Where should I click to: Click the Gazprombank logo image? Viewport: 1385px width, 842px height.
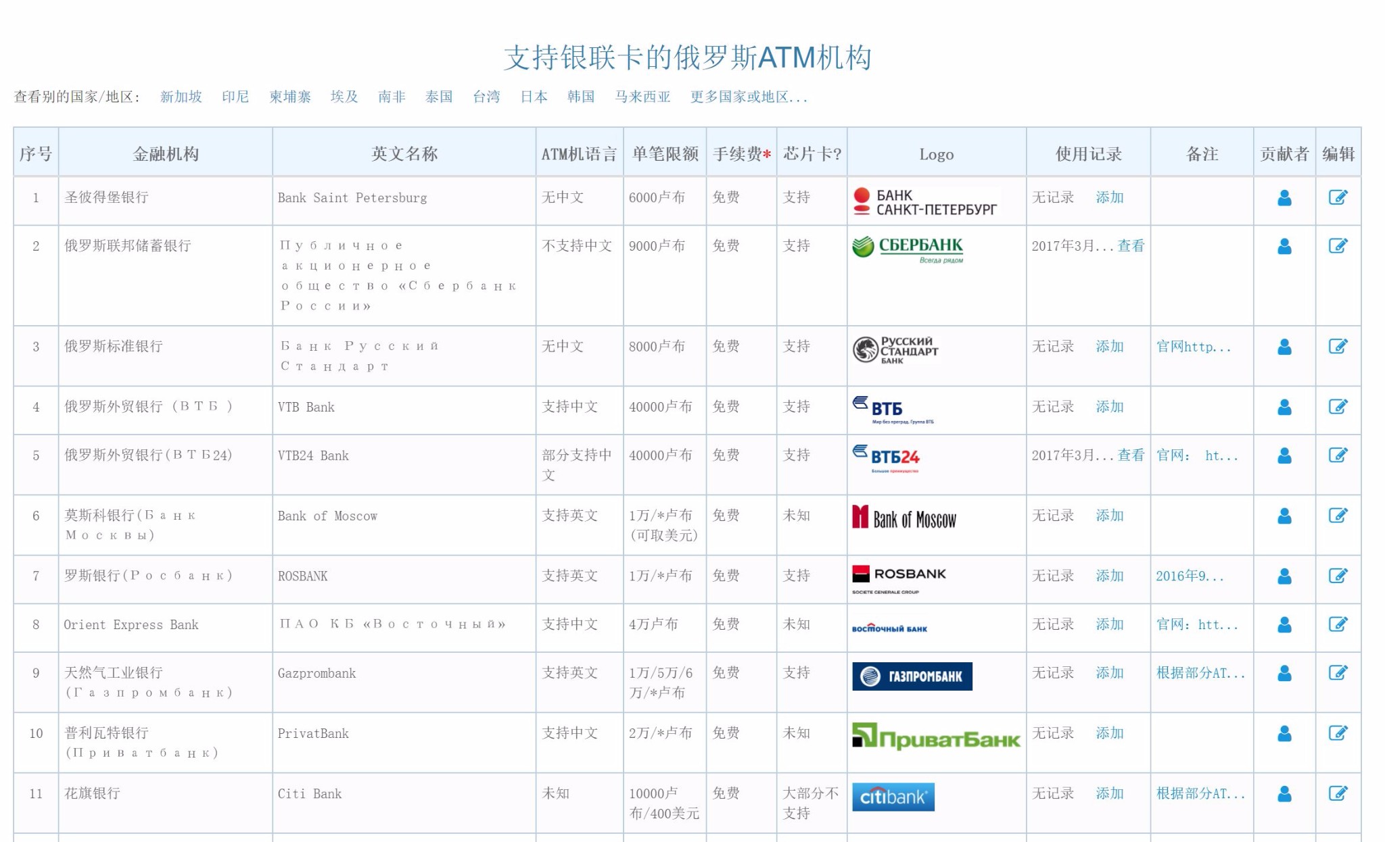912,676
